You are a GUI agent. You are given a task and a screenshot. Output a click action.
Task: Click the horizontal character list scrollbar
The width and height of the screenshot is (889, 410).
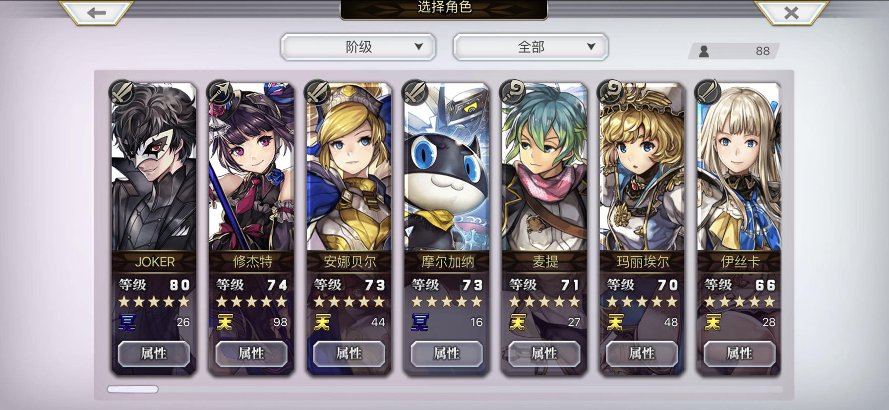click(x=445, y=389)
